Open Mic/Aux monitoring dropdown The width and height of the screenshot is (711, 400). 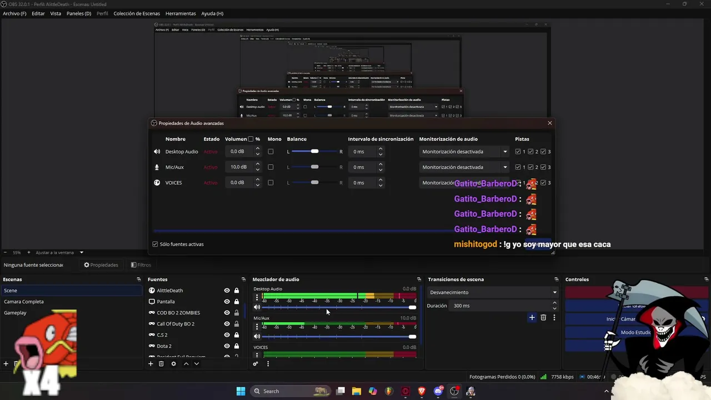(464, 167)
